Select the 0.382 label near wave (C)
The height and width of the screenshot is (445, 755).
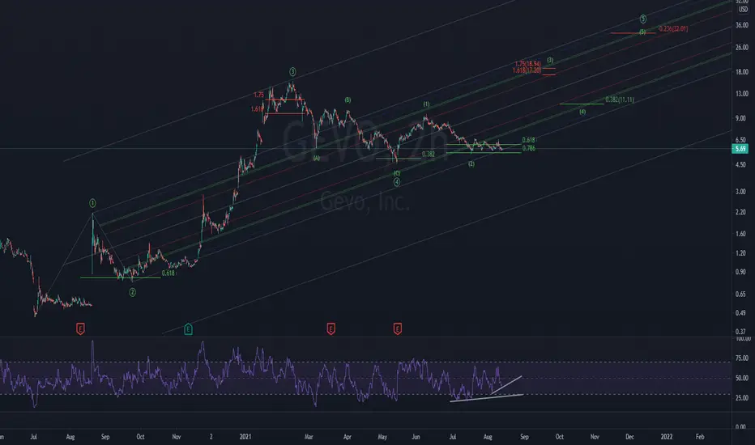coord(429,154)
